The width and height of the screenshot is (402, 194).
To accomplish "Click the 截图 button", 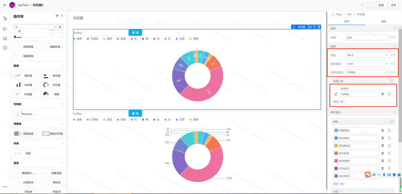I will point(381,5).
